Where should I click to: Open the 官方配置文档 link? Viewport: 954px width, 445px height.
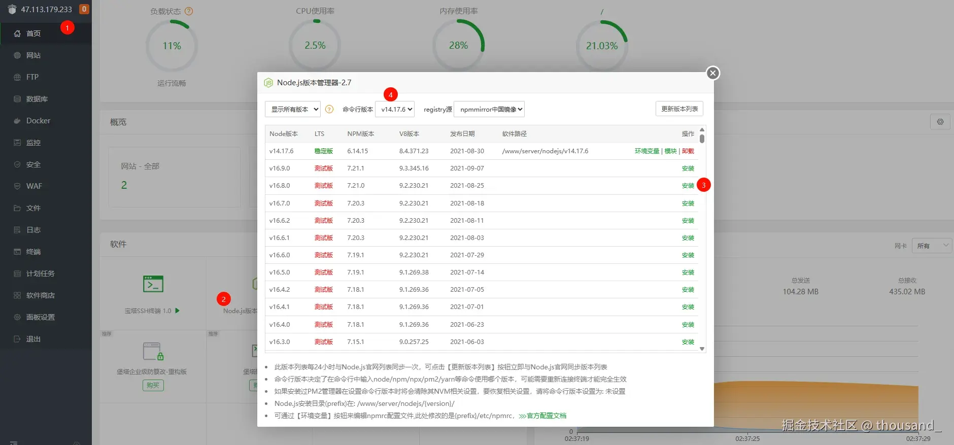542,416
